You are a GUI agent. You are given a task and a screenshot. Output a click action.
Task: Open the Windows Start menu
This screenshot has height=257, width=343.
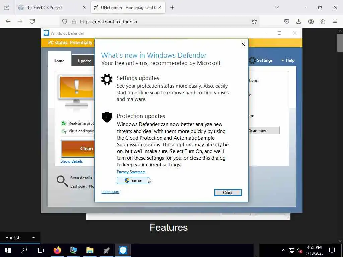8,250
